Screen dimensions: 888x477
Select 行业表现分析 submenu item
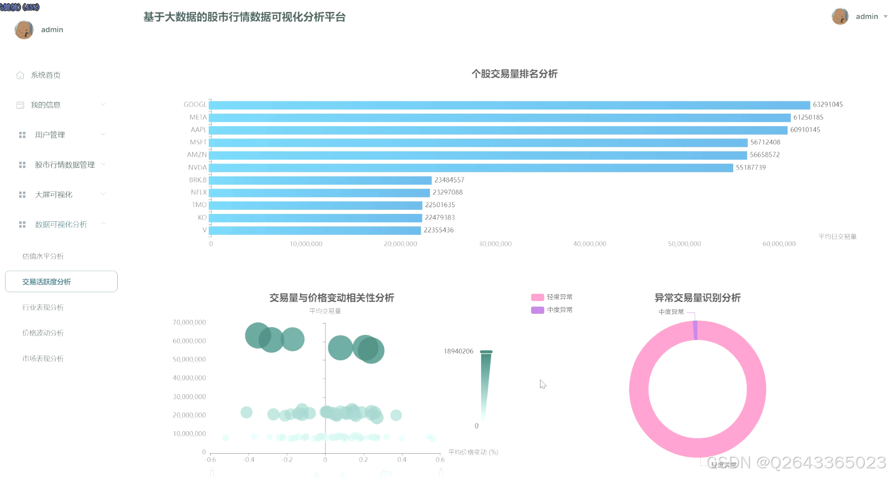click(x=43, y=307)
